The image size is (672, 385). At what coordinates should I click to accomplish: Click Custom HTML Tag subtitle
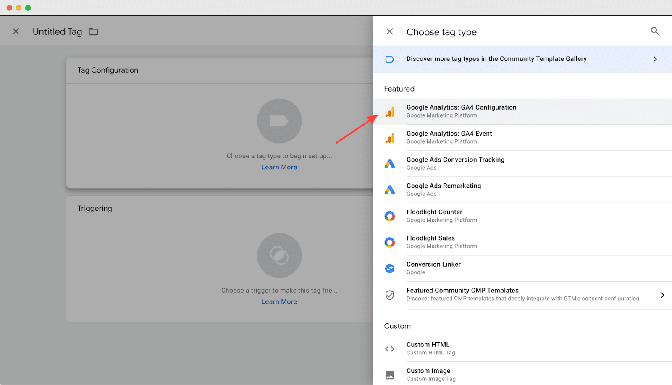click(431, 353)
